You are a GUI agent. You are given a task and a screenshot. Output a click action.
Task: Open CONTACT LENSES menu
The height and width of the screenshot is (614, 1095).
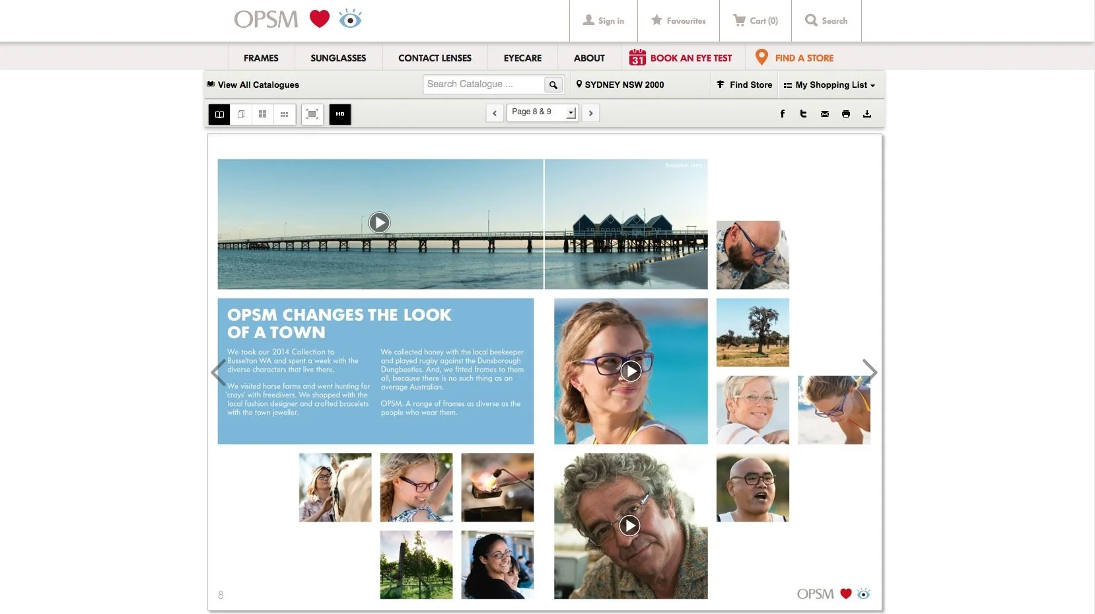435,58
